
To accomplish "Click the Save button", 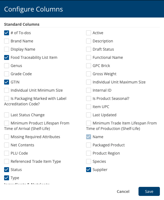I will coord(149,191).
